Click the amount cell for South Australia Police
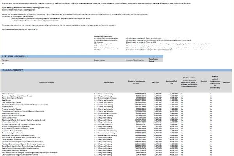Image resolution: width=234 pixels, height=156 pixels. pyautogui.click(x=141, y=118)
